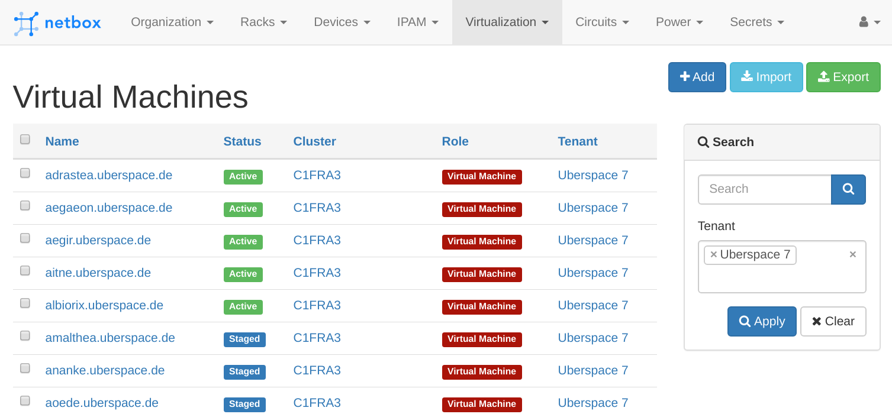Open the Power dropdown menu

[x=680, y=22]
